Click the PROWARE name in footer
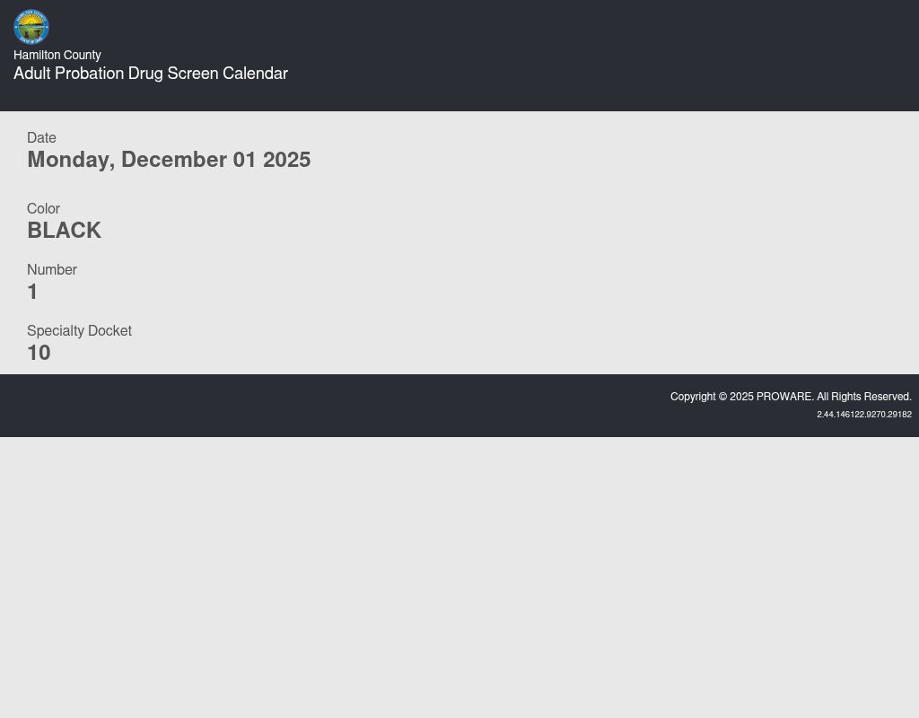Screen dimensions: 919x718 pyautogui.click(x=784, y=397)
